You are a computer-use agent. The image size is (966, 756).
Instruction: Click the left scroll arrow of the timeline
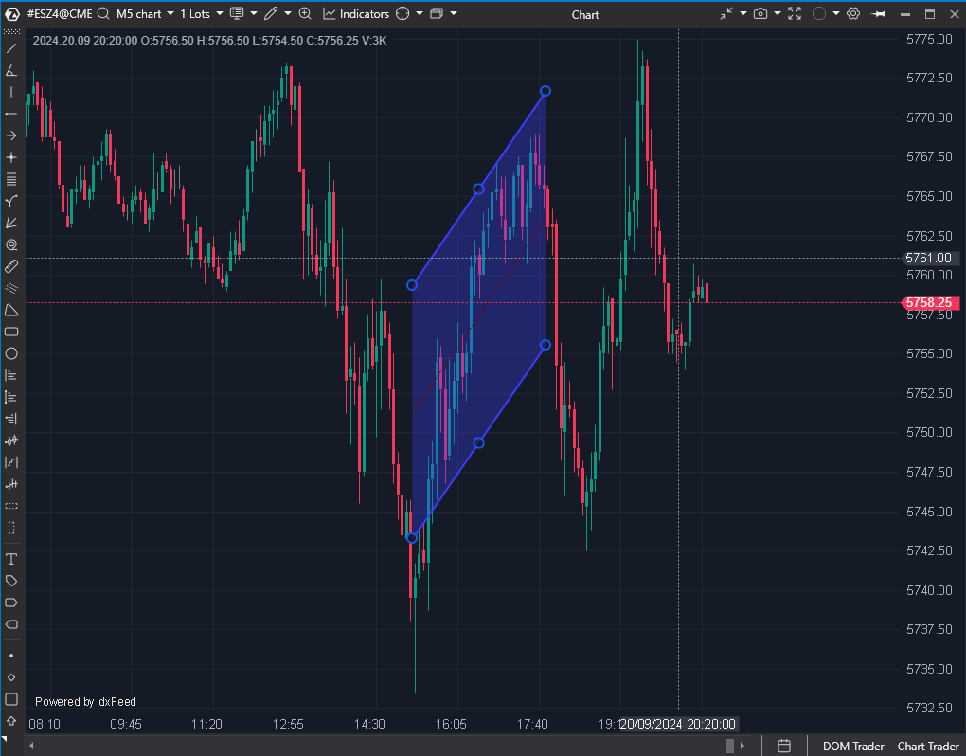[x=31, y=747]
